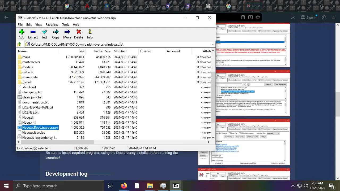Bookmark this page with the star icon
The image size is (340, 191).
[258, 18]
